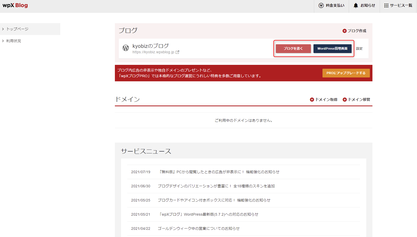Click the plus icon for ドメイン取得
Screen dimensions: 417x237
pyautogui.click(x=312, y=100)
